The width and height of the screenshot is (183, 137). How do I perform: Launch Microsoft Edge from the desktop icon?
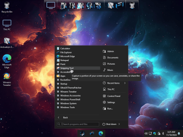pos(7,61)
